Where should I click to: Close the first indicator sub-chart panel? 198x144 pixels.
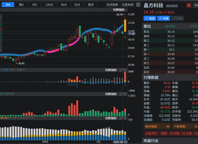point(125,70)
